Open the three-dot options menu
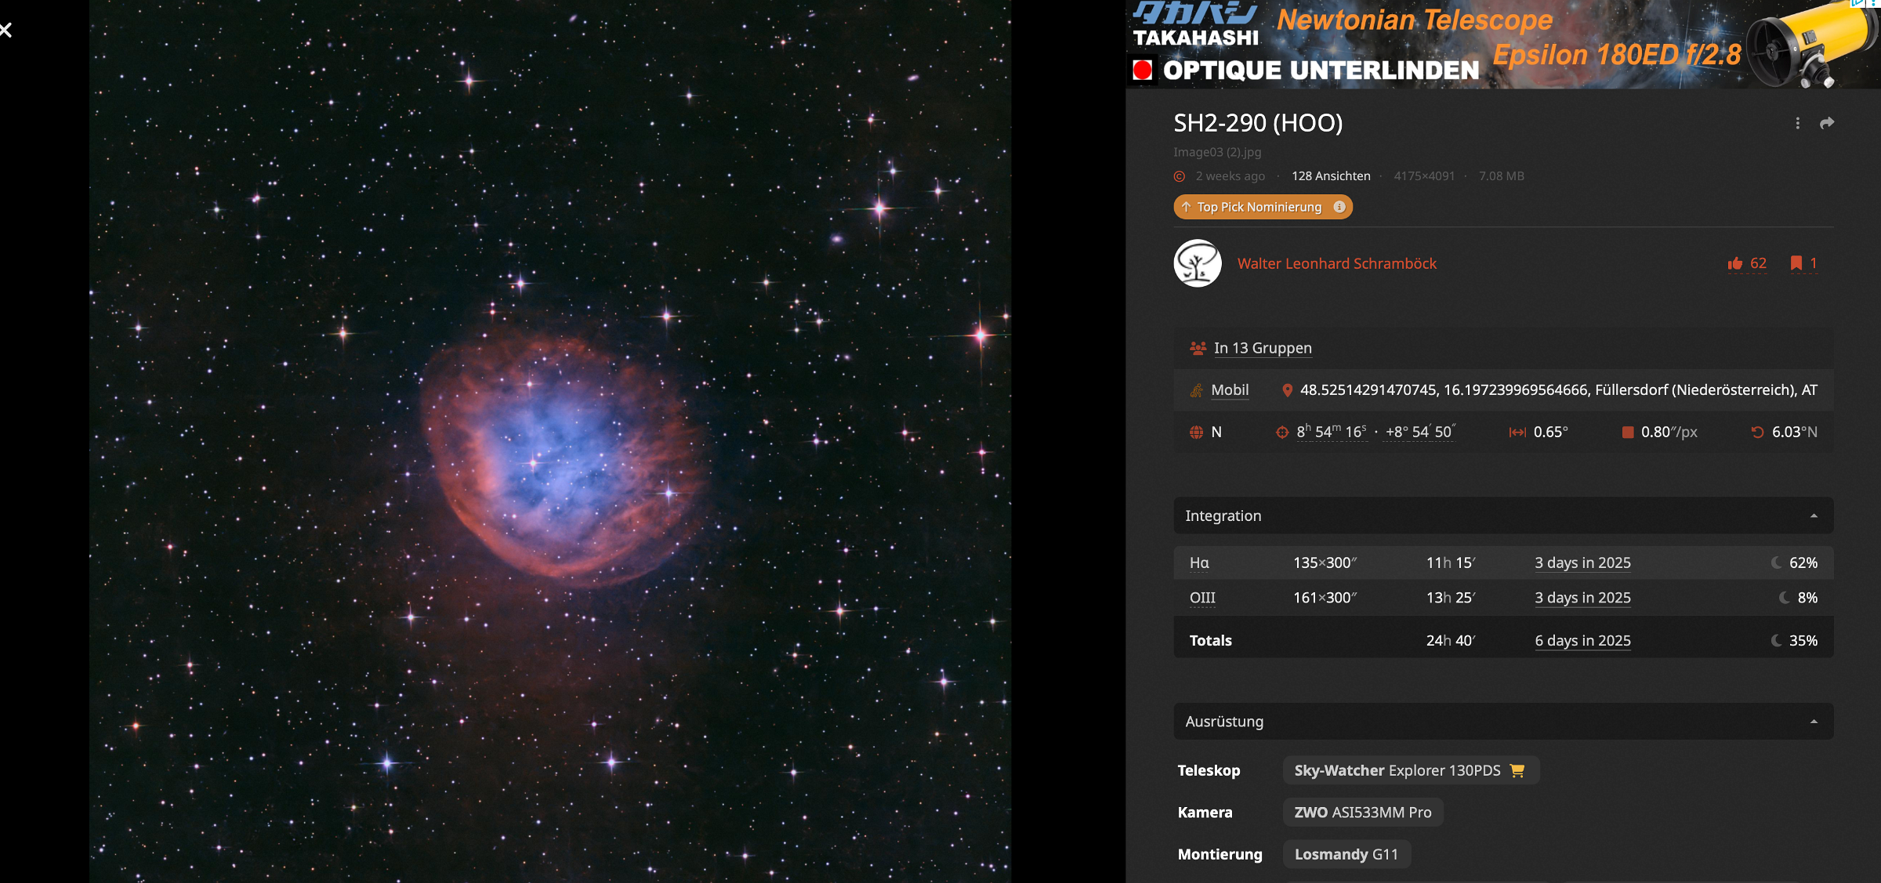This screenshot has width=1881, height=883. click(x=1797, y=123)
